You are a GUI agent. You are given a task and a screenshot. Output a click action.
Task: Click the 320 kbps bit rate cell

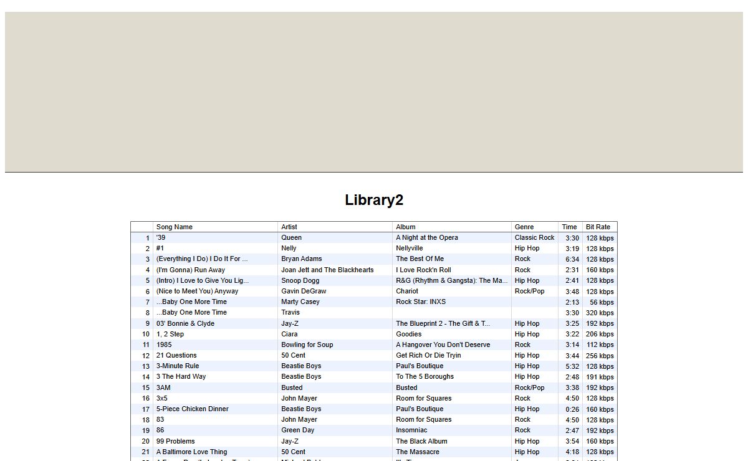600,313
